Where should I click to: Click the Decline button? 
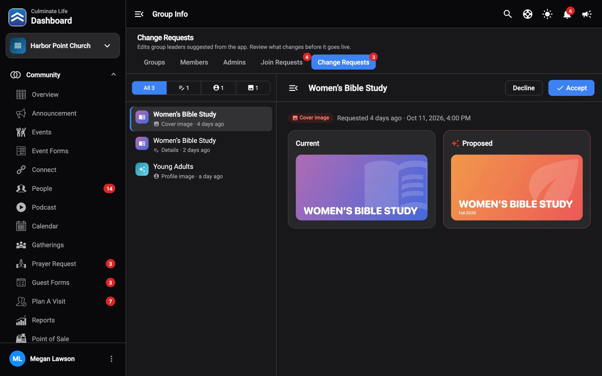(x=524, y=88)
